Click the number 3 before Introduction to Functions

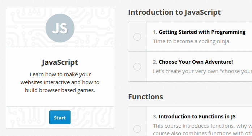(155, 117)
